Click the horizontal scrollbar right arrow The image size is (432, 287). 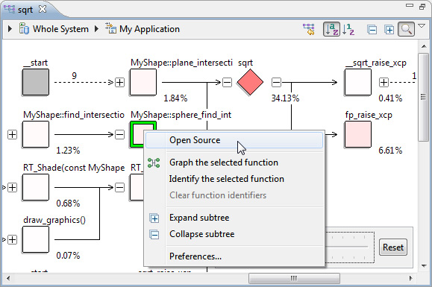pyautogui.click(x=411, y=278)
